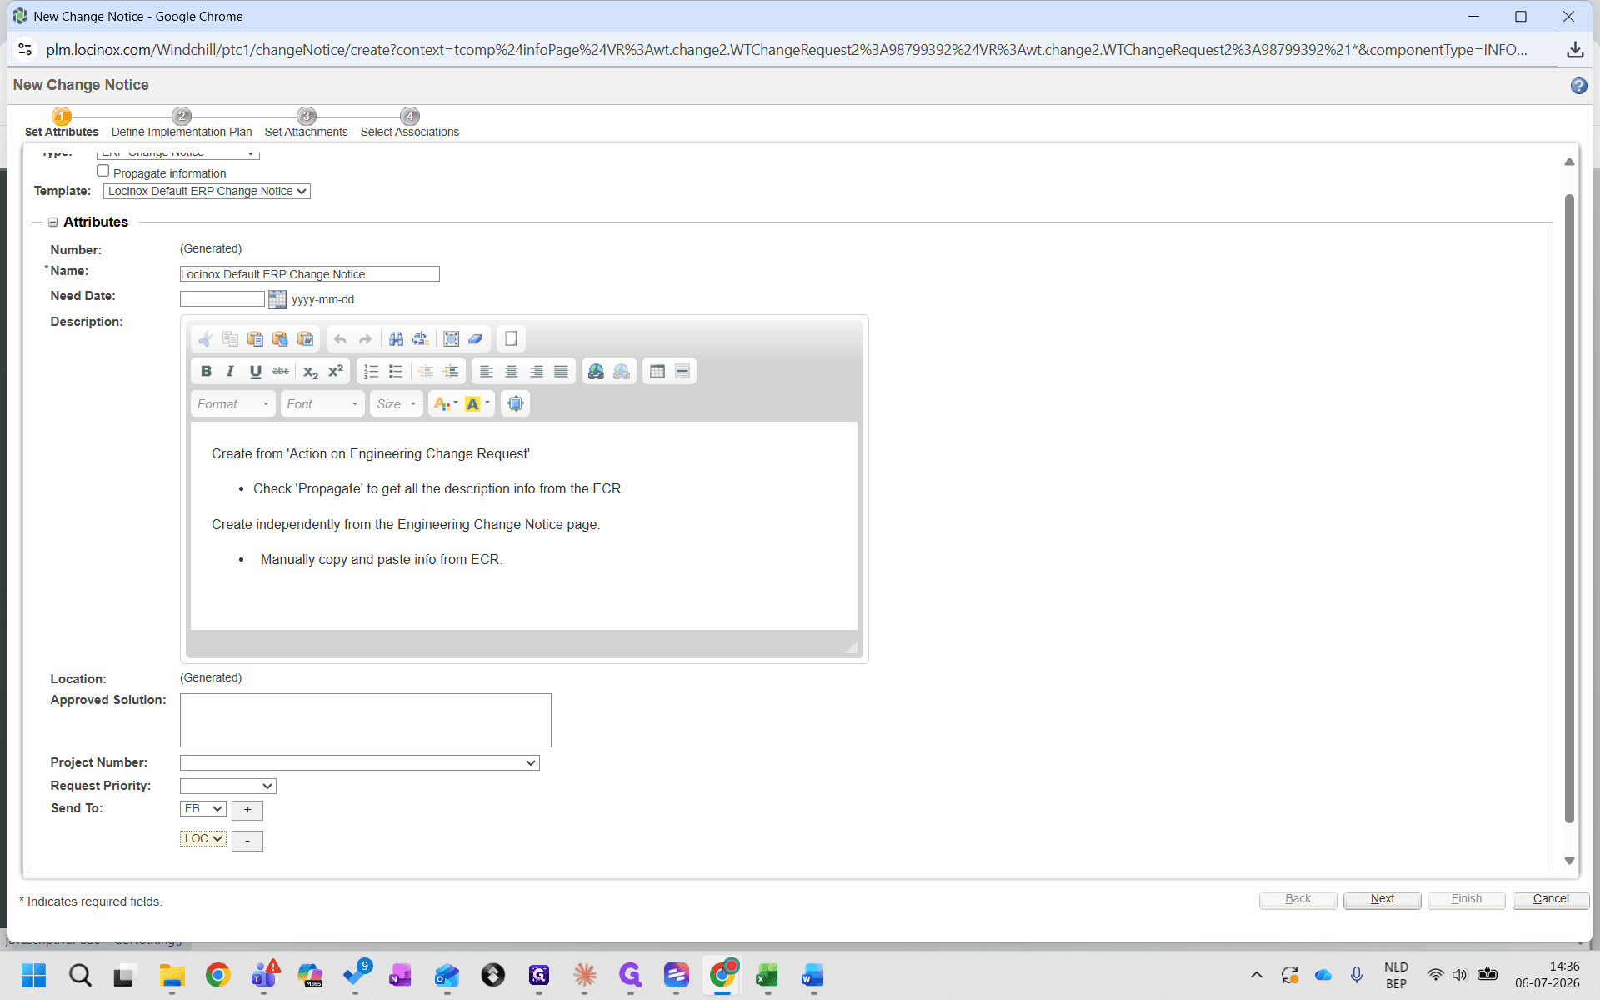Open the Template dropdown

[207, 192]
